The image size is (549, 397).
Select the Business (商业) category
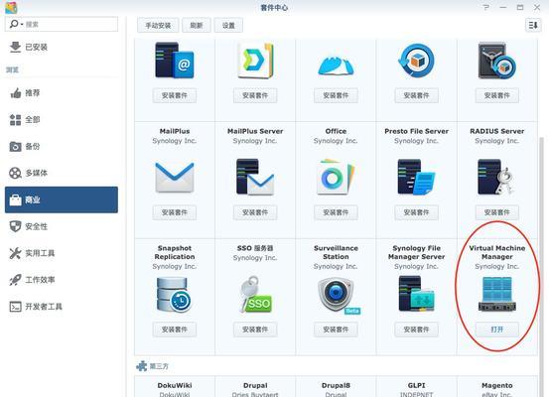pos(62,199)
